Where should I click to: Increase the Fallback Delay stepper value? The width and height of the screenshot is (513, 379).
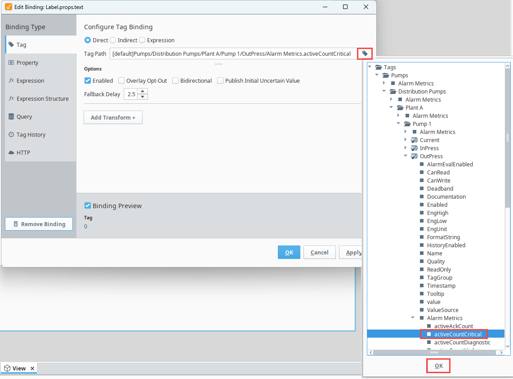click(143, 92)
